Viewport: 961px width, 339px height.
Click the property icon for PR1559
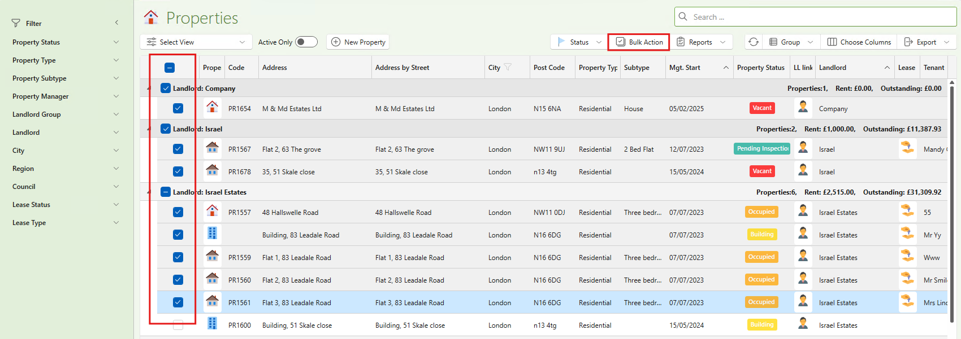212,256
